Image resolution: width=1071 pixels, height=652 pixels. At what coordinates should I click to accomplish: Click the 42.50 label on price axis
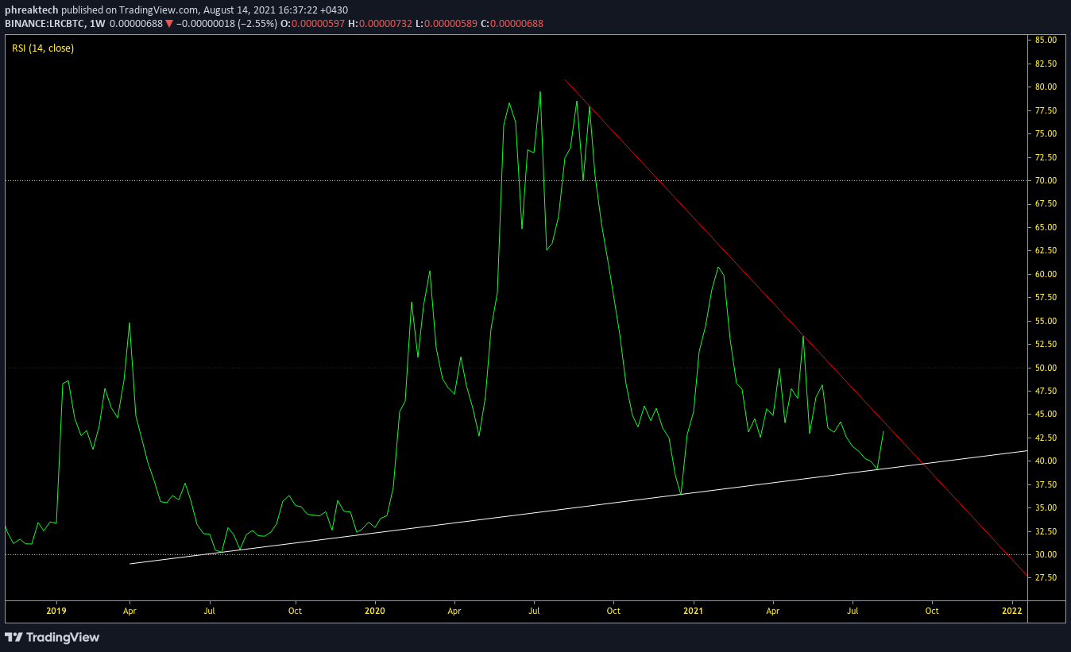[1045, 438]
